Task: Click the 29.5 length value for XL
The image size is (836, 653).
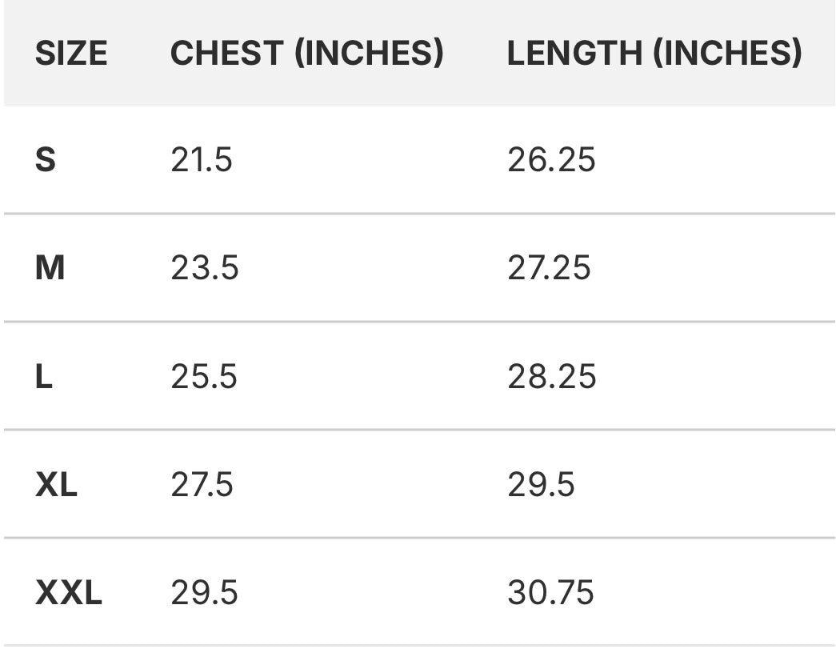Action: pos(541,485)
